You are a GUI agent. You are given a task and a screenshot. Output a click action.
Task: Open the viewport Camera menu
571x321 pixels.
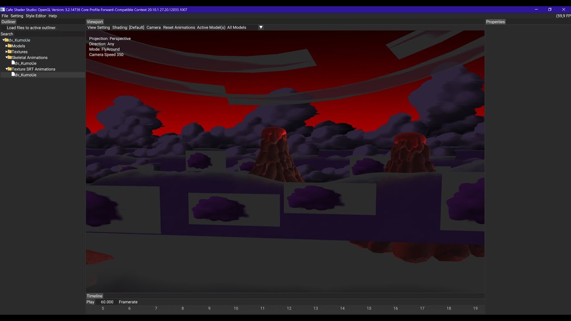click(153, 28)
